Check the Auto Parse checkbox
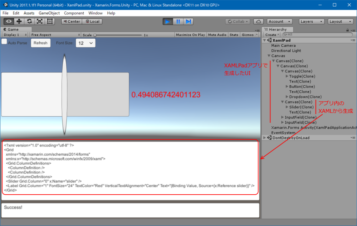The image size is (357, 226). (4, 41)
